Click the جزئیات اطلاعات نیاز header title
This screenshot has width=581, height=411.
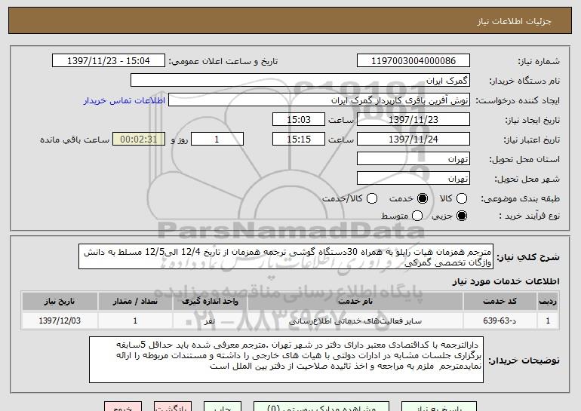tap(514, 21)
